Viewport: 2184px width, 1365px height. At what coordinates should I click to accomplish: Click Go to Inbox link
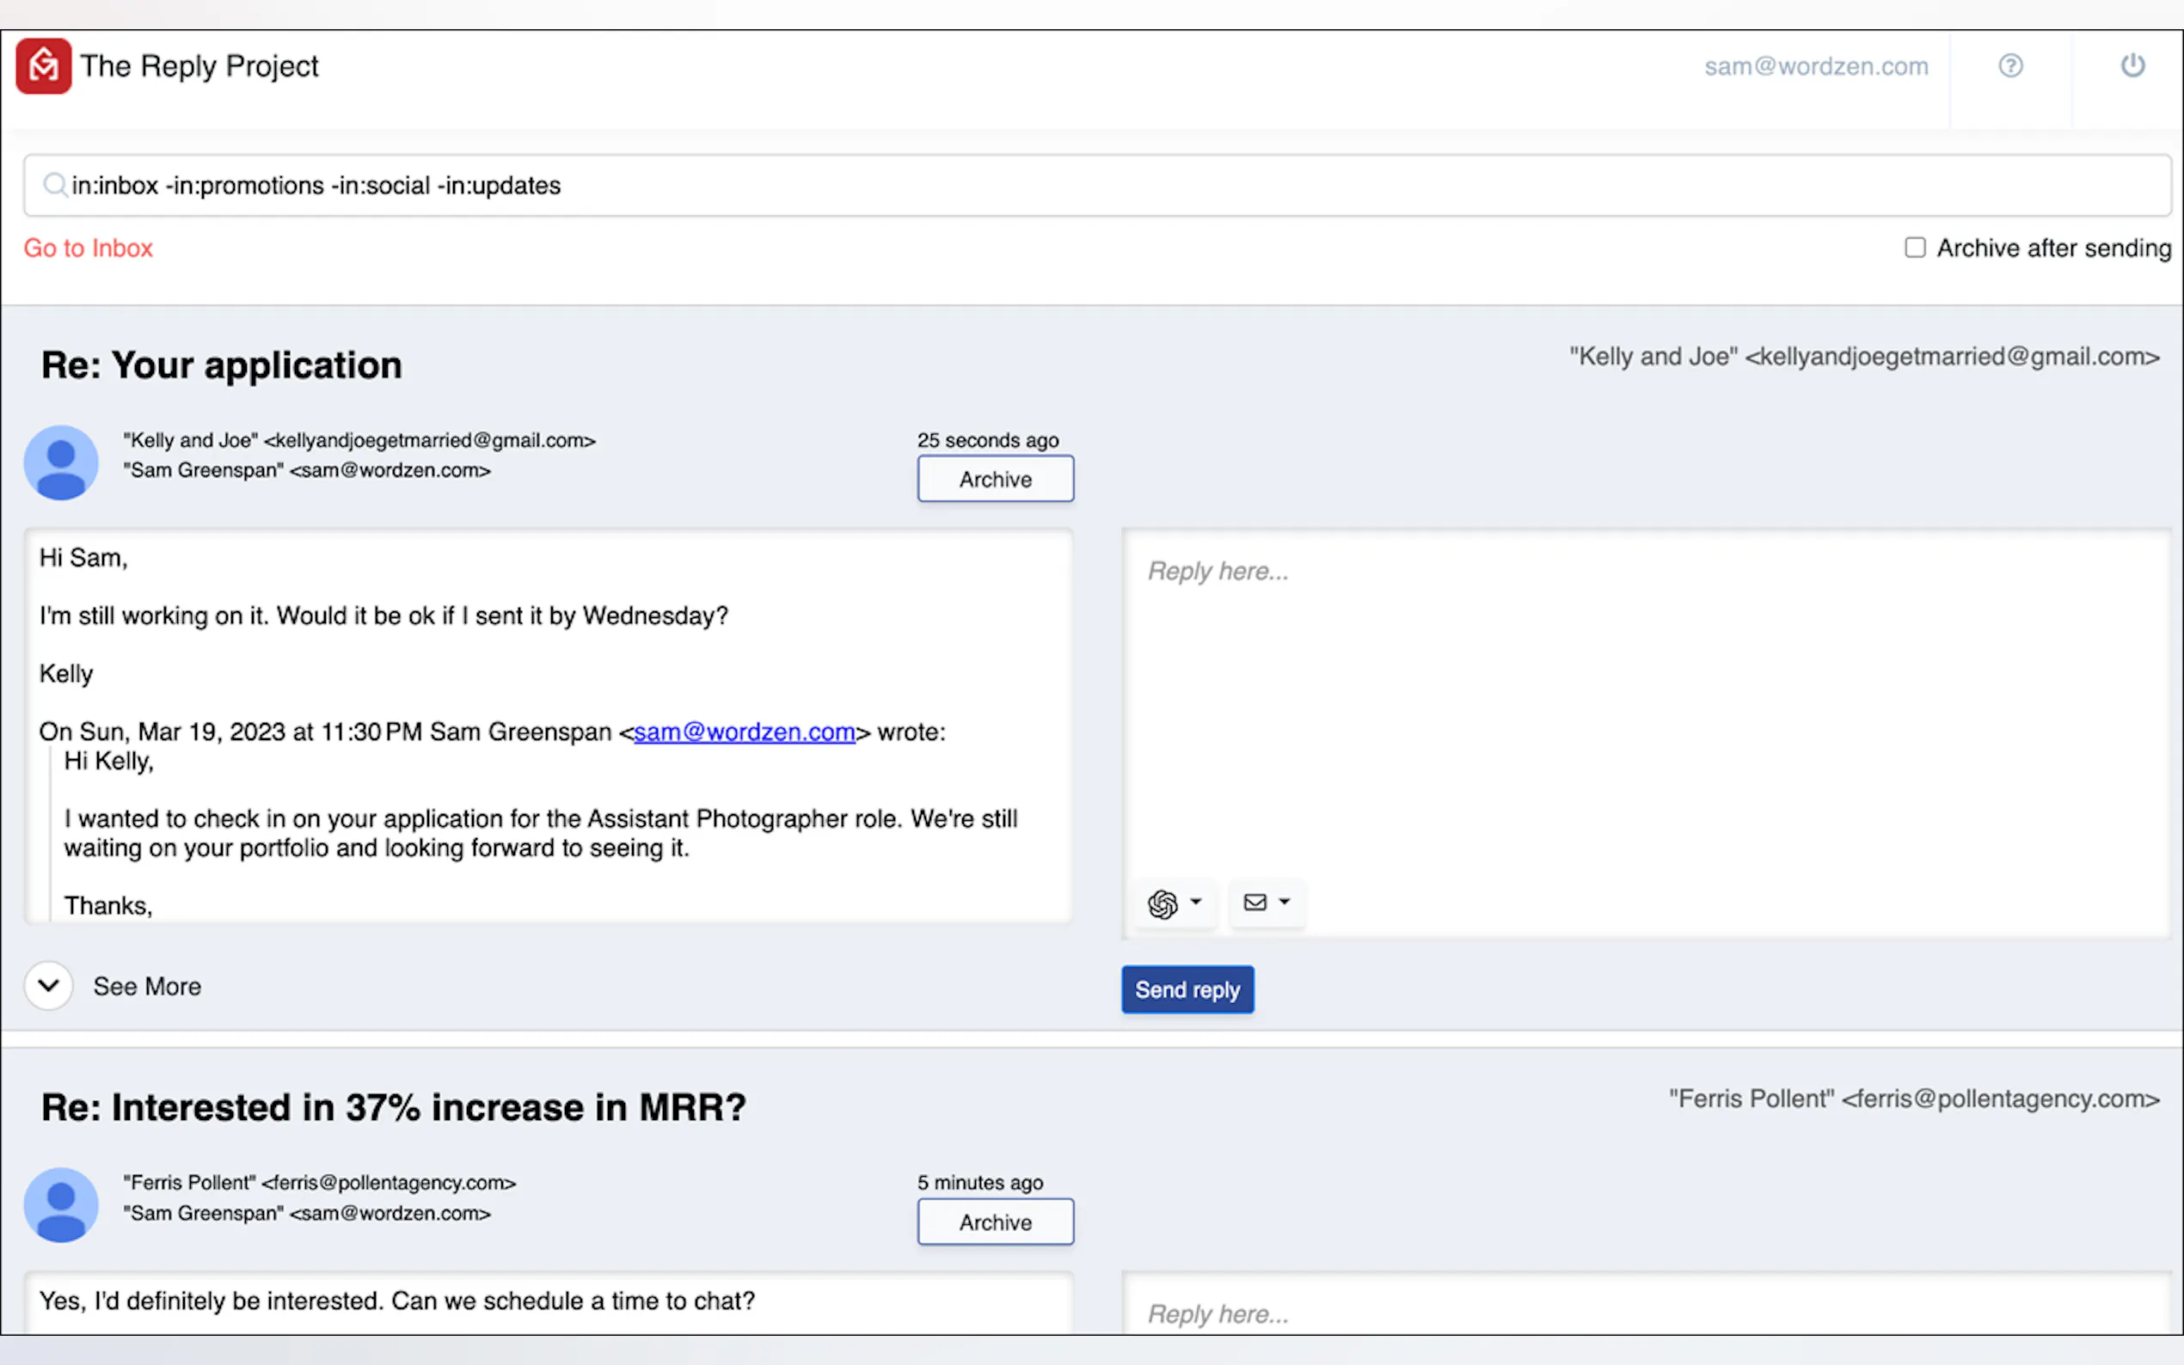click(88, 248)
